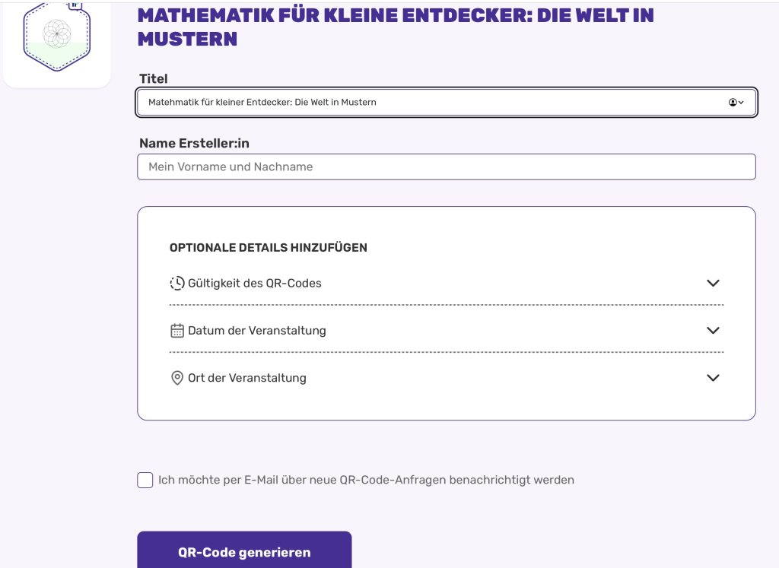This screenshot has width=779, height=568.
Task: Click the clock icon beside Gültigkeit des QR-Codes
Action: [x=177, y=283]
